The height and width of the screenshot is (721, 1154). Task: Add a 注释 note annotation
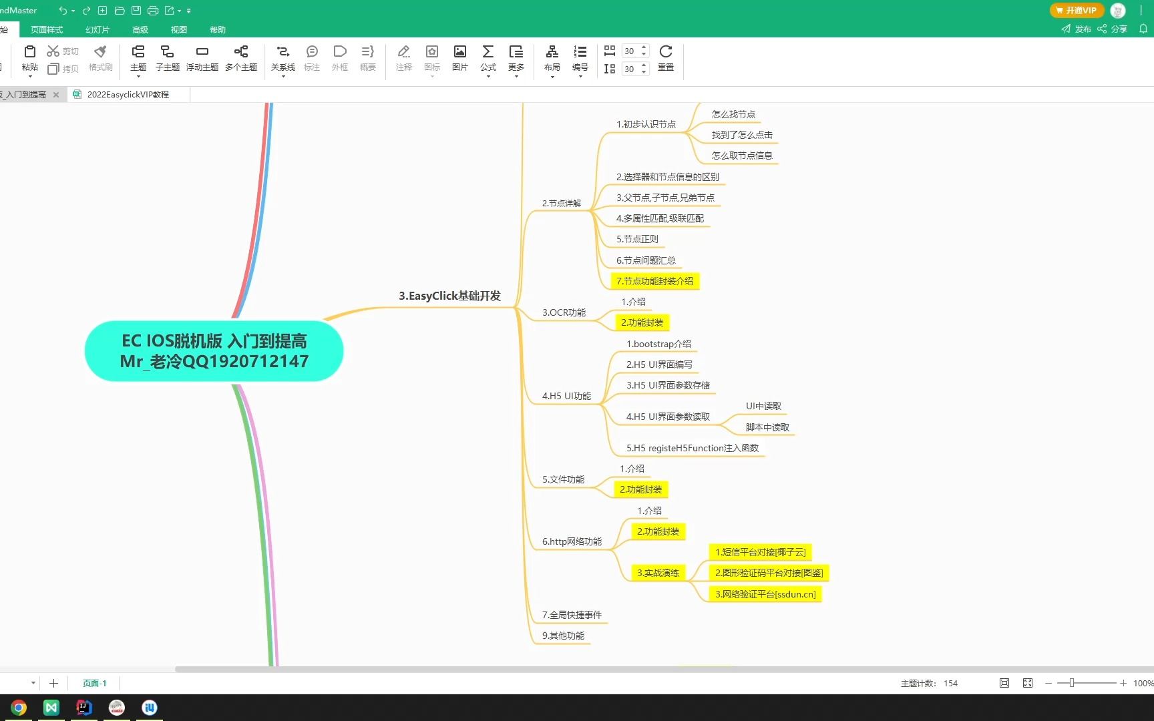(403, 59)
